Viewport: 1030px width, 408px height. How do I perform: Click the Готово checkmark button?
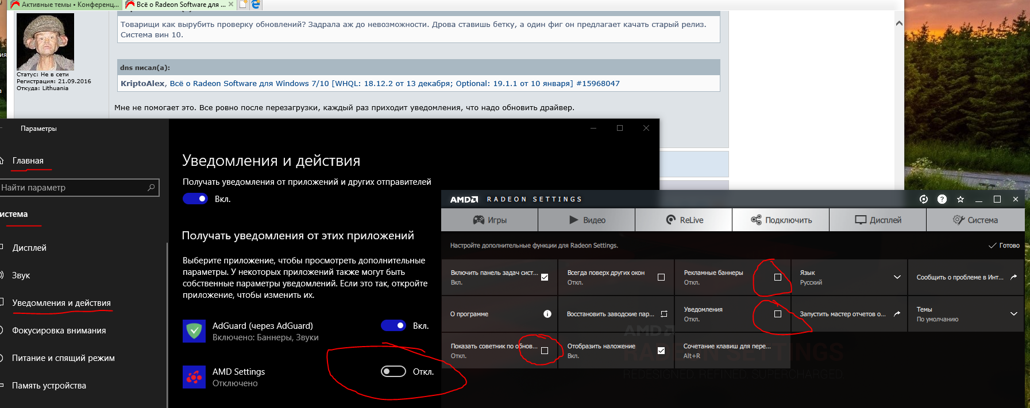point(1004,246)
